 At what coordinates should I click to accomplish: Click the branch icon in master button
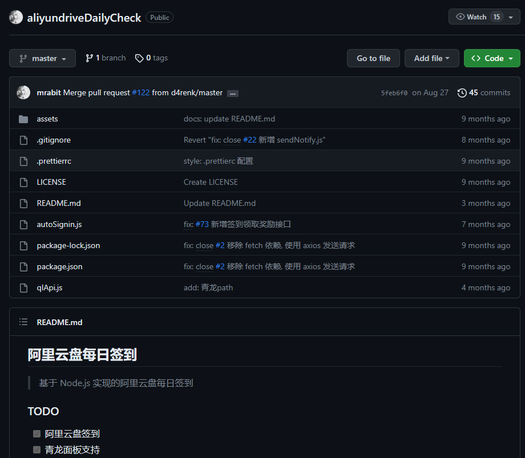tap(23, 59)
